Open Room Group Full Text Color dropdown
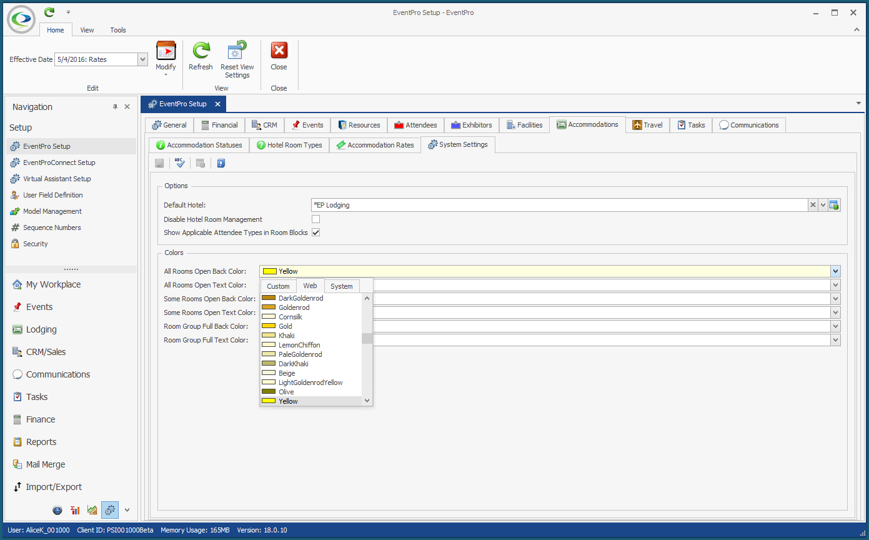 tap(835, 340)
